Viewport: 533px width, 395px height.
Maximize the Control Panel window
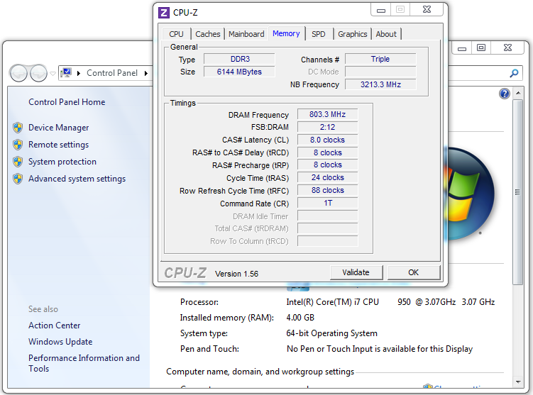481,48
